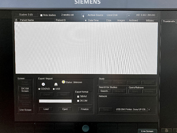
Task: Click the Images column header
Action: [x=121, y=21]
